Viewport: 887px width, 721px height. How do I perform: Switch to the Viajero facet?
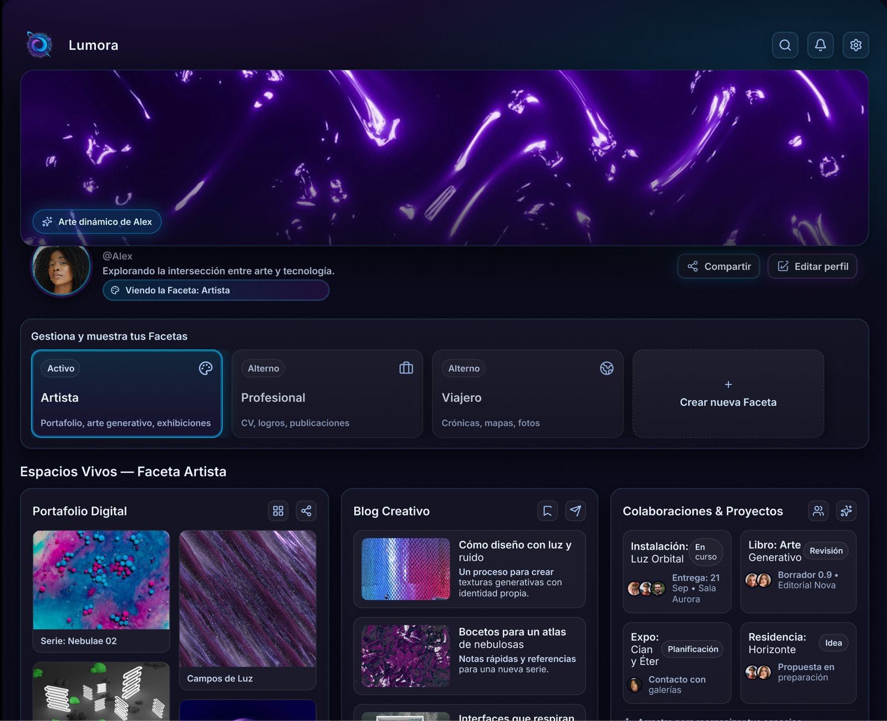528,393
